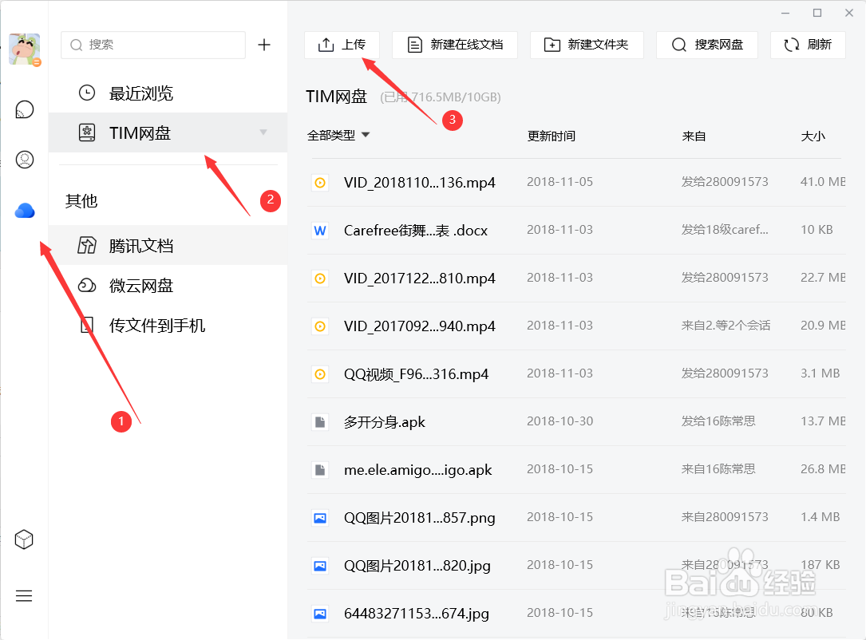Select file name 64483271153...674.jpg
The width and height of the screenshot is (866, 640).
417,614
